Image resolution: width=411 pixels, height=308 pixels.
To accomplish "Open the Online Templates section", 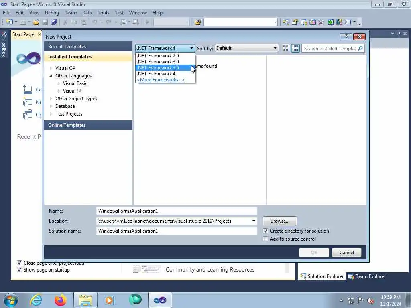I will (x=88, y=125).
